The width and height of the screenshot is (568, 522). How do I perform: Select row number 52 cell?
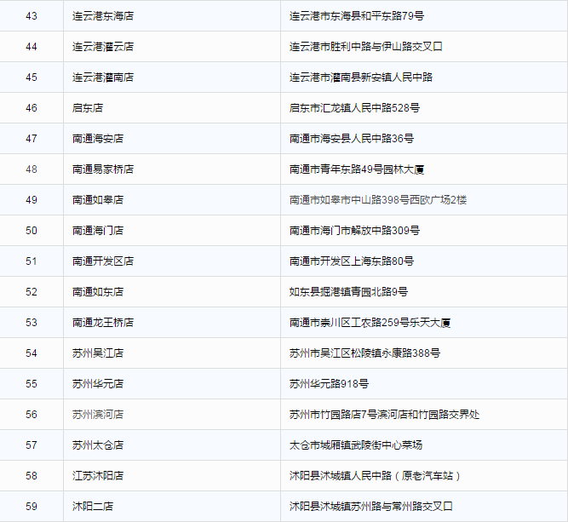click(x=32, y=292)
